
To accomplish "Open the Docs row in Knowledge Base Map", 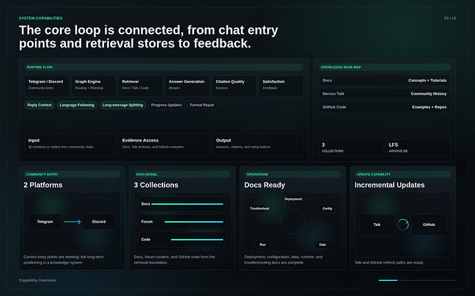I will pyautogui.click(x=384, y=80).
